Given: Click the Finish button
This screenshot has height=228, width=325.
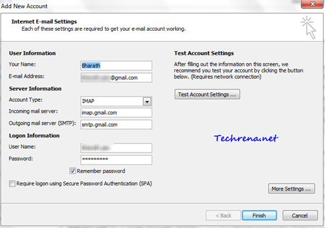Looking at the screenshot, I should [x=259, y=215].
